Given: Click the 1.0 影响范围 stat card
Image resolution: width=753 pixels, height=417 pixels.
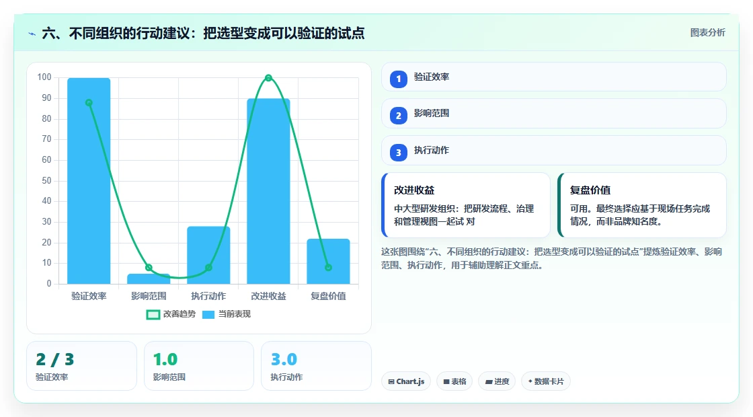Looking at the screenshot, I should point(199,366).
